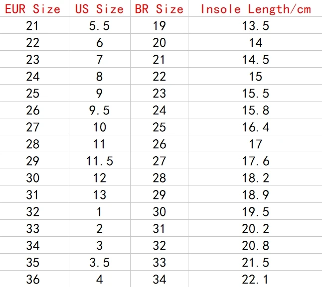This screenshot has height=287, width=322.
Task: Click US size 3.5 cell
Action: (x=99, y=263)
